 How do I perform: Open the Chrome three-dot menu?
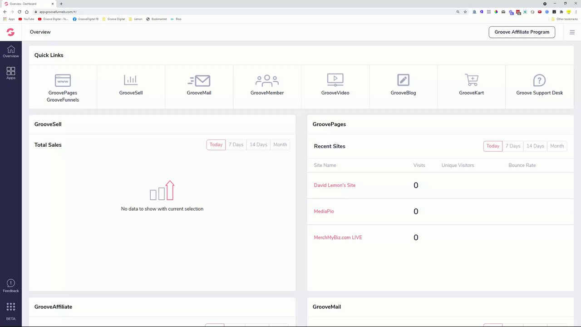(x=576, y=12)
